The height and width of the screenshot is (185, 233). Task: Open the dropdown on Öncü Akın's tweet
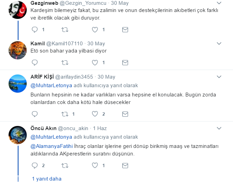point(219,128)
